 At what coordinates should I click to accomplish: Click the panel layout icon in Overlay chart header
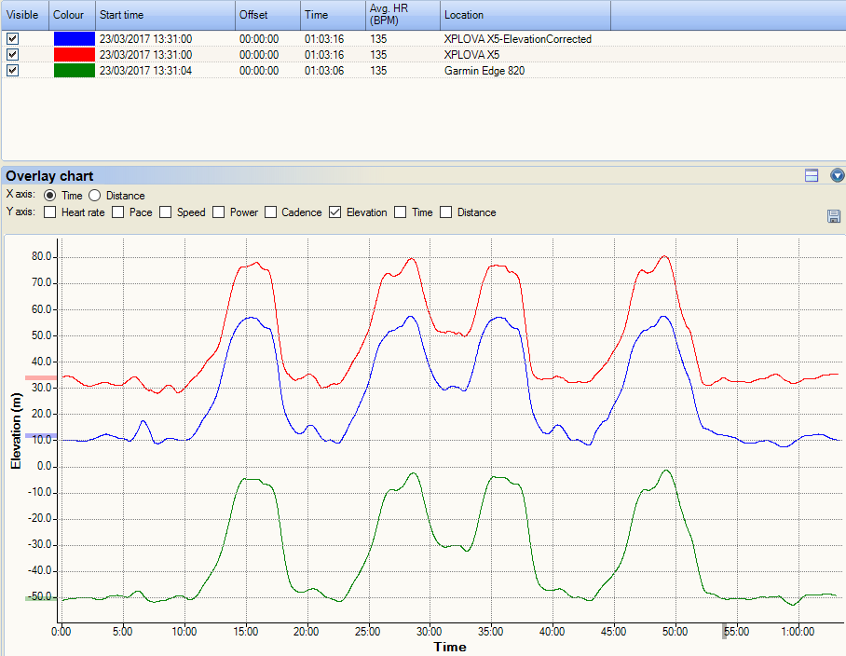(812, 175)
